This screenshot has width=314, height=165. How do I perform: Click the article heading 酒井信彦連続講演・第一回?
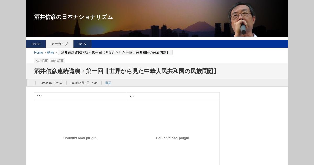[x=126, y=71]
